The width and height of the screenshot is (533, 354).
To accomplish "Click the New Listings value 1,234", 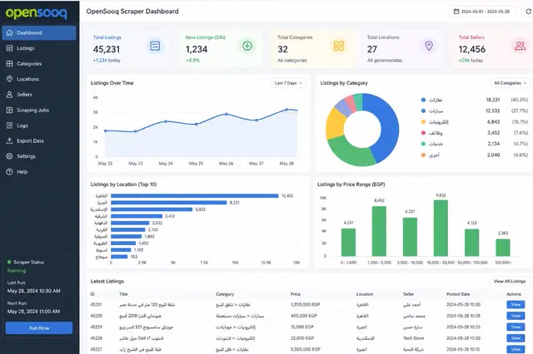I will pyautogui.click(x=197, y=50).
